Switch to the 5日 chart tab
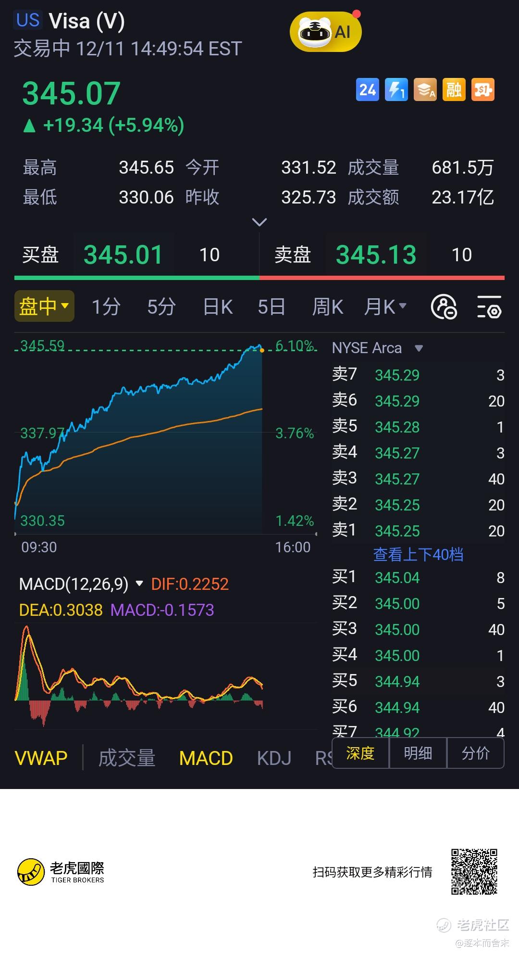The height and width of the screenshot is (955, 519). pos(272,306)
